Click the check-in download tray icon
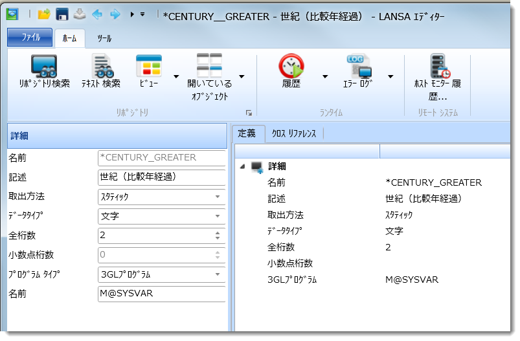 point(80,14)
